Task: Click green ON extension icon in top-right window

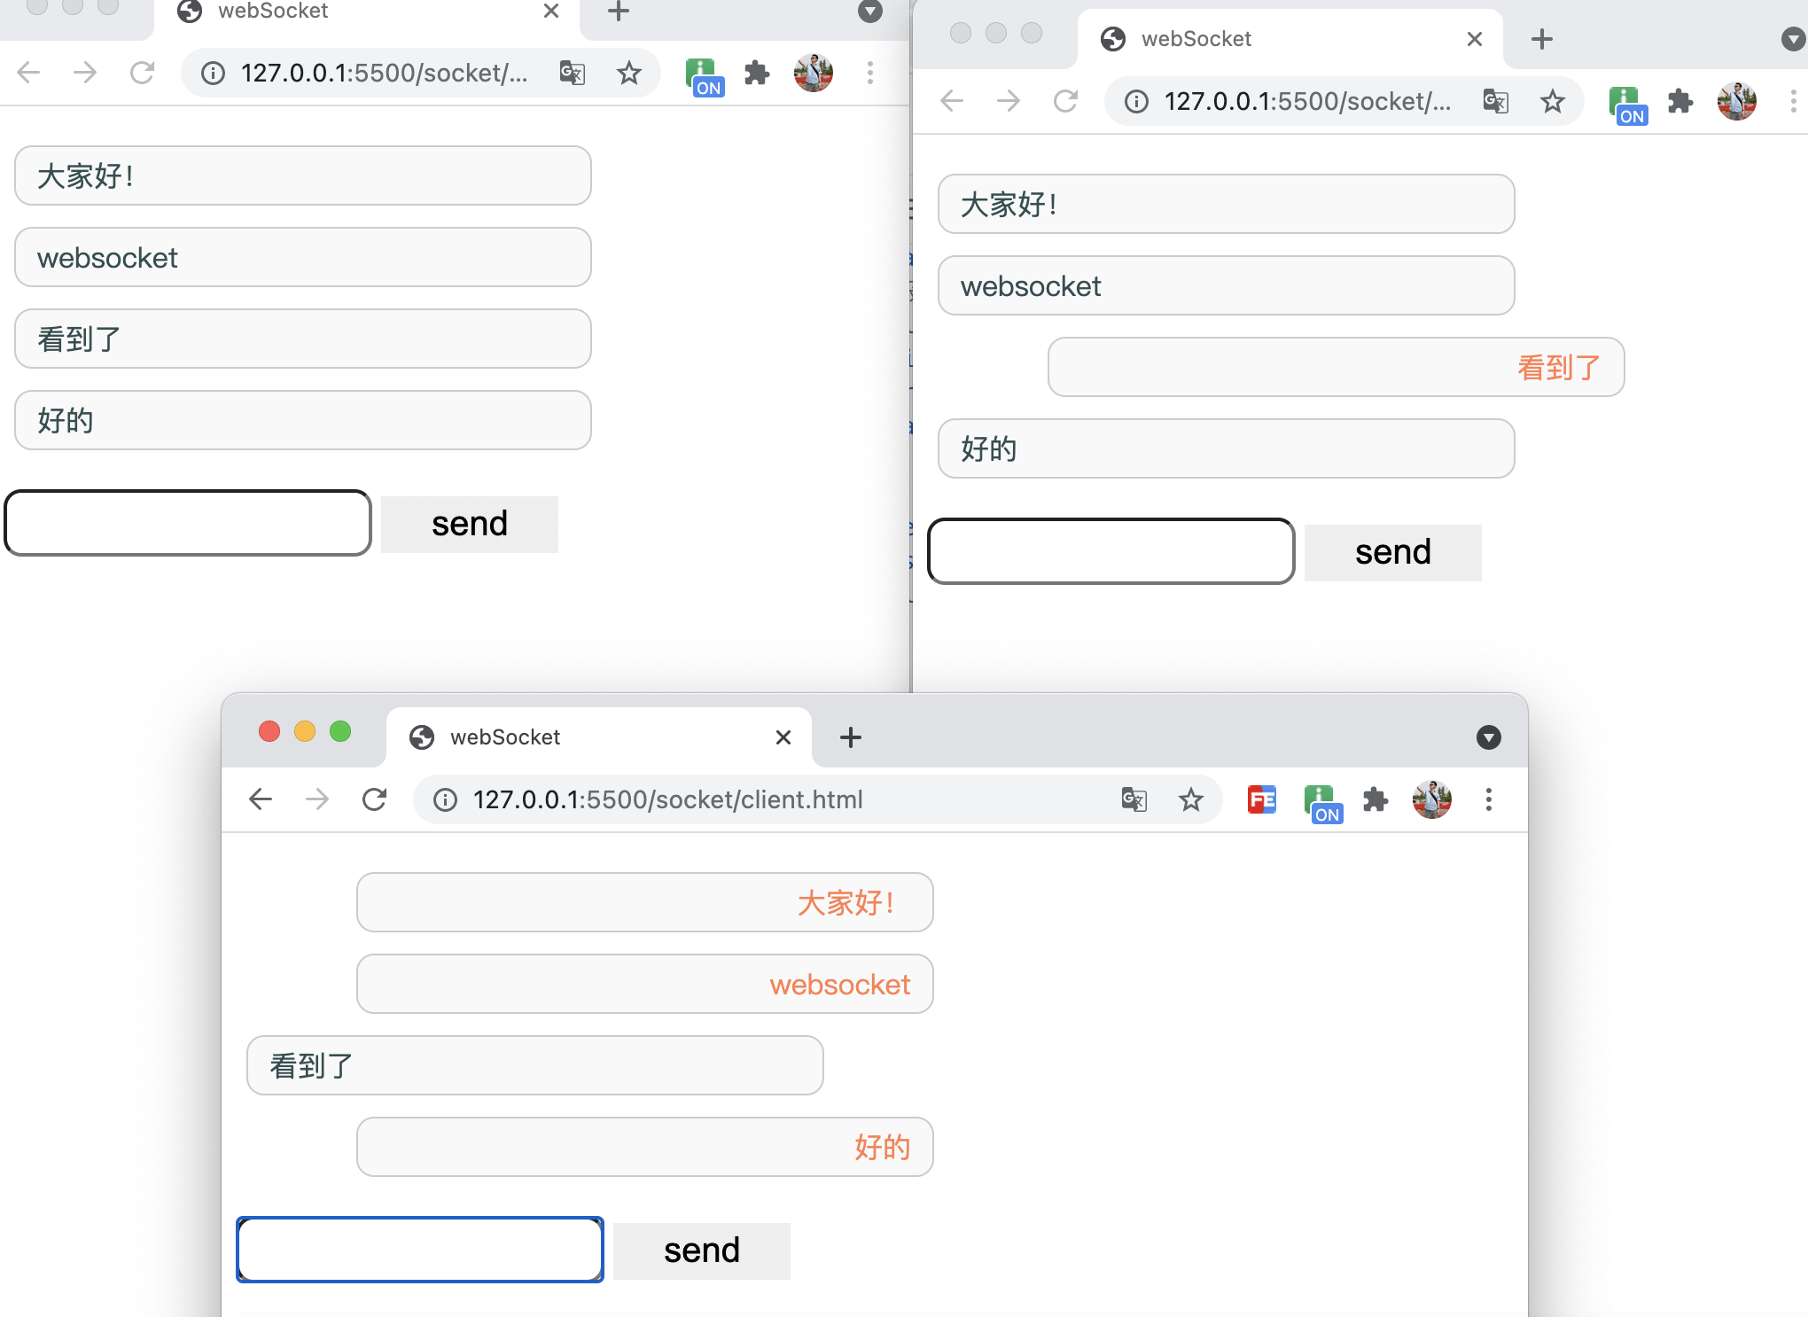Action: pos(1627,103)
